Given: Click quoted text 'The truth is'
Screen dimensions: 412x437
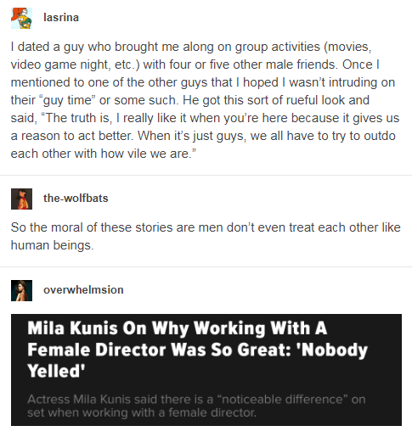Looking at the screenshot, I should click(x=77, y=118).
